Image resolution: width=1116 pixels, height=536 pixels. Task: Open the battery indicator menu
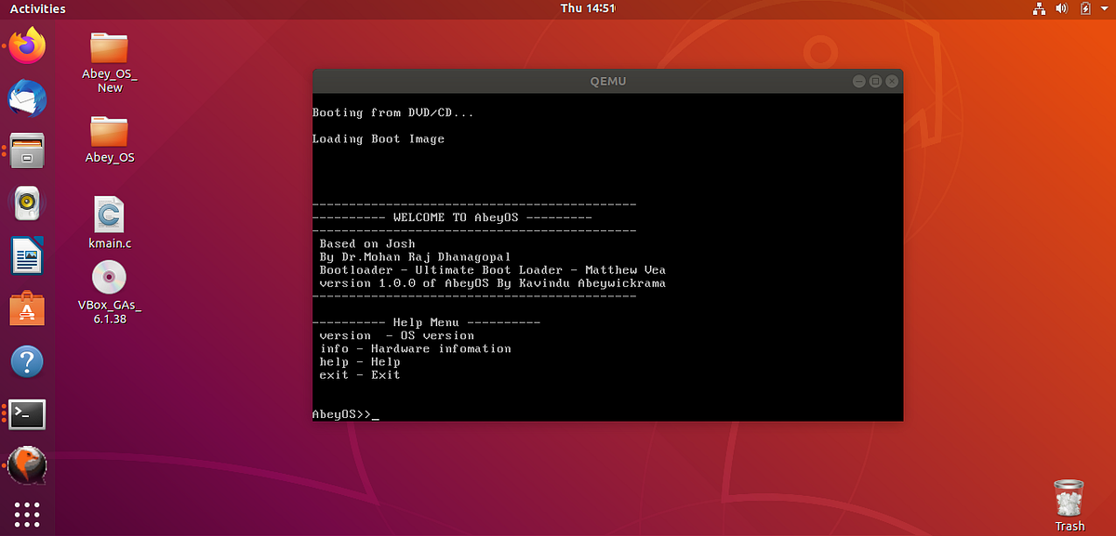[x=1084, y=8]
